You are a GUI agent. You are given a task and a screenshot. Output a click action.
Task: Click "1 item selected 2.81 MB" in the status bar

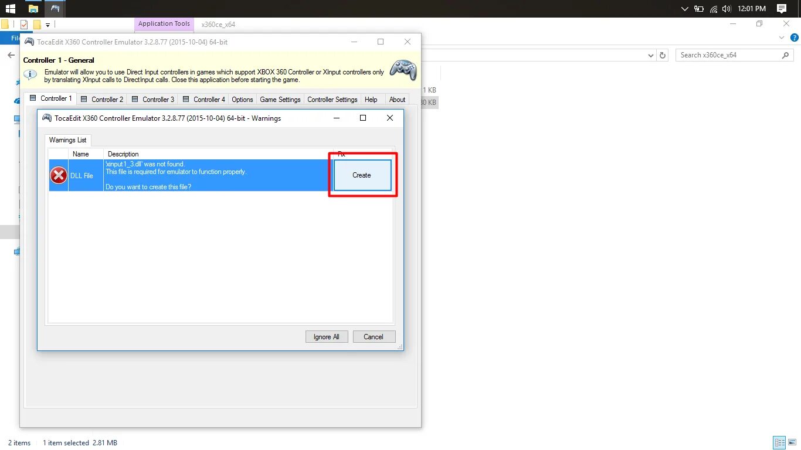click(80, 443)
